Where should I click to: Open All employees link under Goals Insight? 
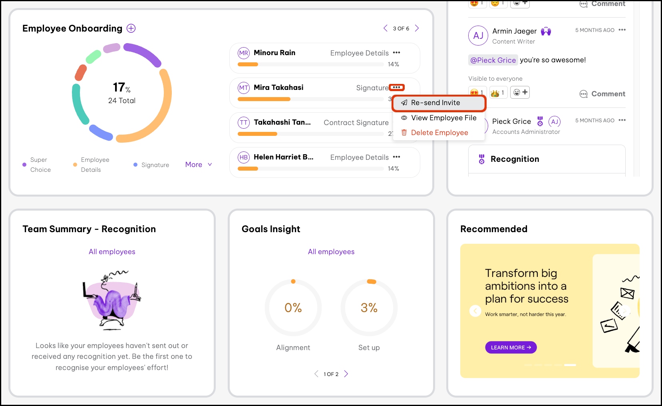tap(331, 252)
